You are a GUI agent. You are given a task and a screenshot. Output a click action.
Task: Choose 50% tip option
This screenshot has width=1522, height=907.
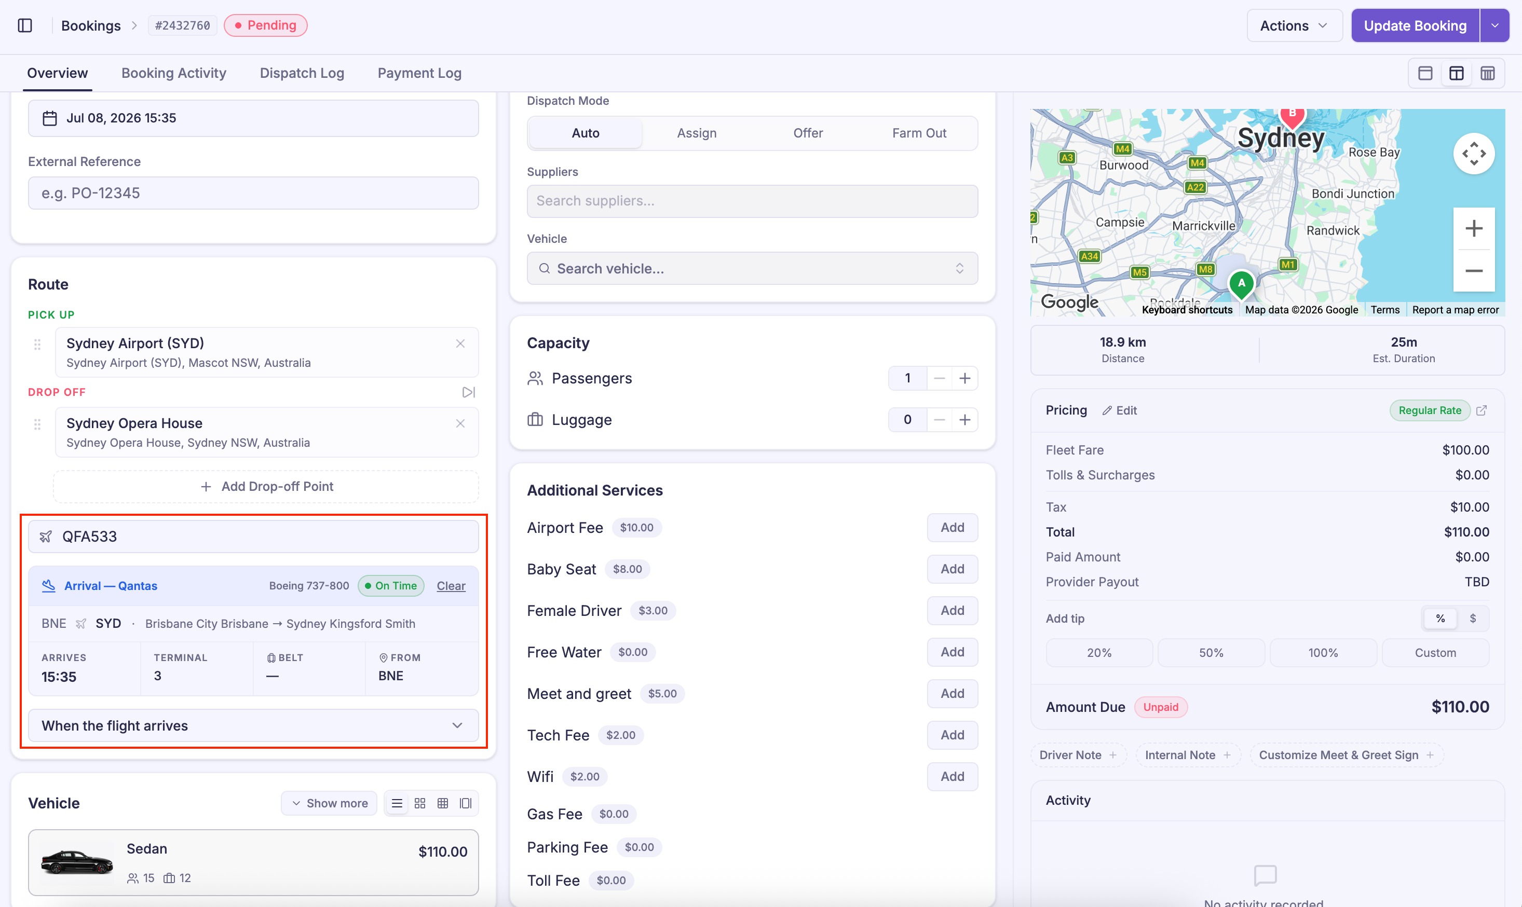coord(1212,653)
